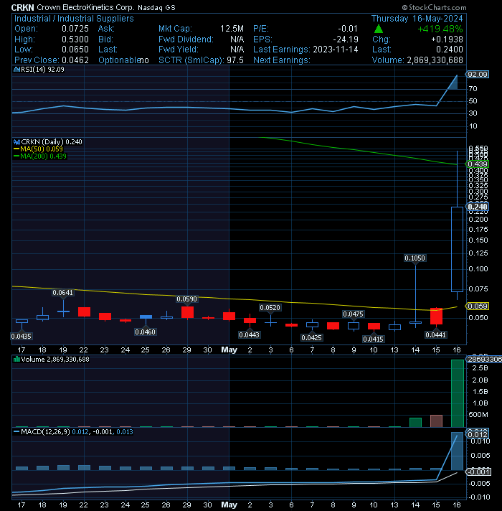
Task: Click the EPS -24.19 value
Action: tap(346, 39)
